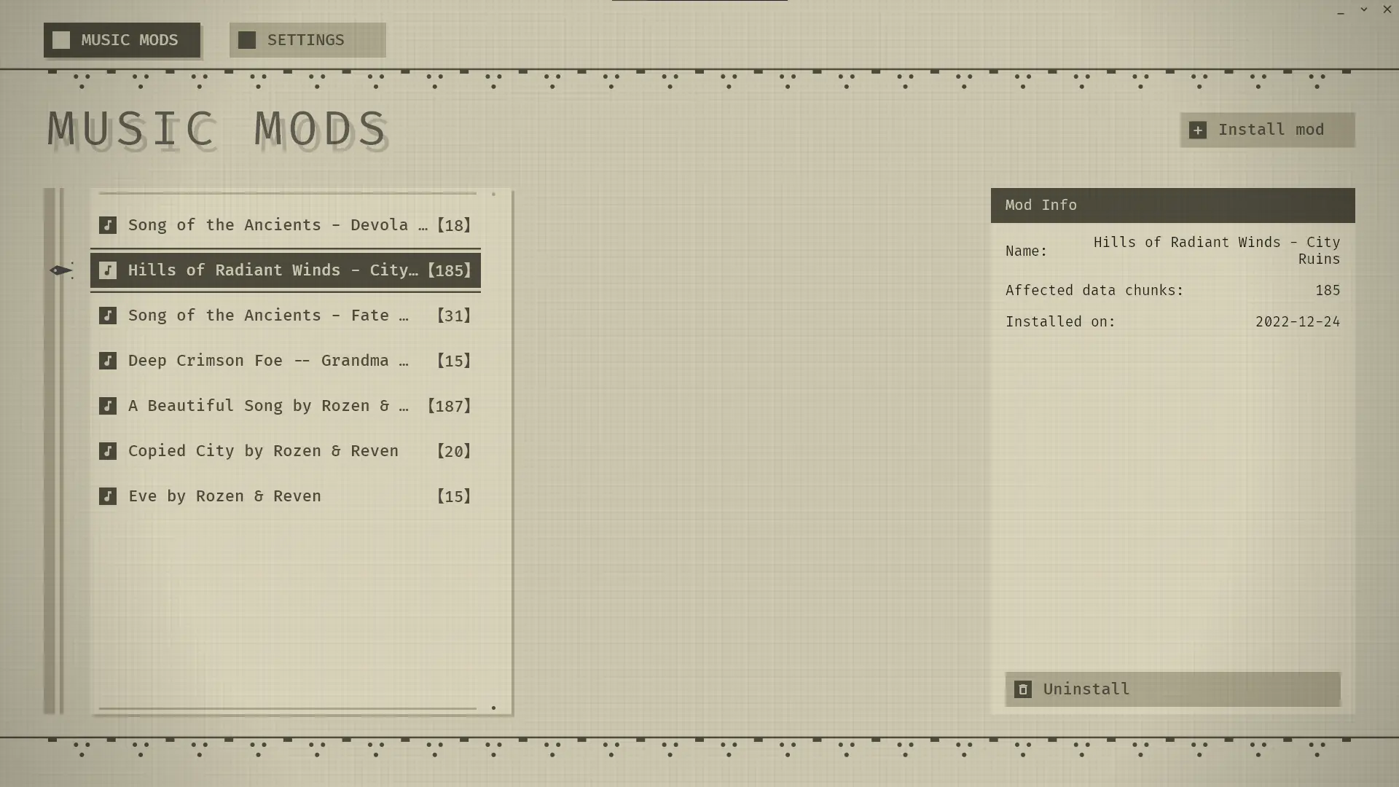Click the Mod Info panel header
The height and width of the screenshot is (787, 1399).
click(1172, 205)
